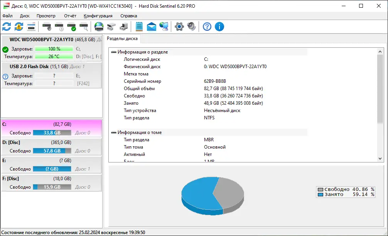Viewport: 388px width, 236px height.
Task: Collapse the Информация о разделе section
Action: [114, 52]
